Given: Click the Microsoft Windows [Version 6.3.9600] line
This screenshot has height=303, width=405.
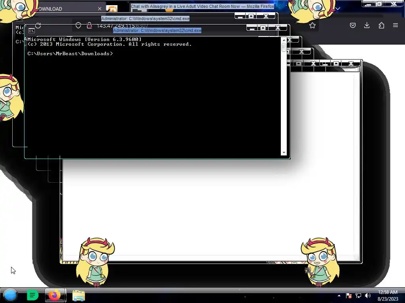Looking at the screenshot, I should pos(85,39).
